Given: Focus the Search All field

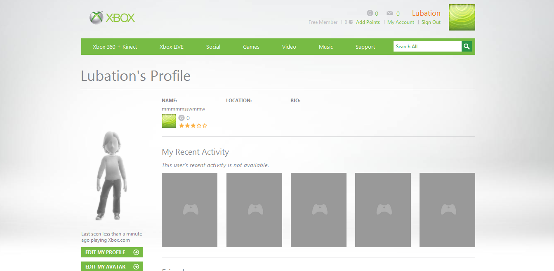Looking at the screenshot, I should coord(427,47).
